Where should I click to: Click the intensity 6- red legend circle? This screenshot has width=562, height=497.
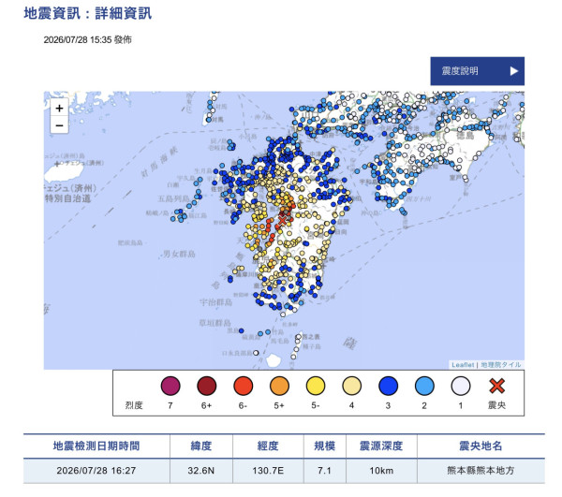[x=243, y=386]
